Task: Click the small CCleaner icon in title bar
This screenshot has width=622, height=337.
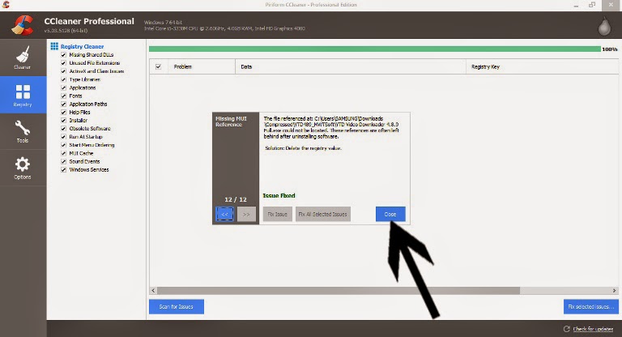Action: point(6,5)
